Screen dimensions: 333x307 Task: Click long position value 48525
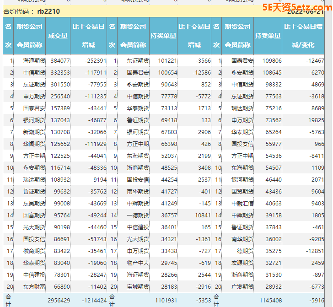point(169,168)
